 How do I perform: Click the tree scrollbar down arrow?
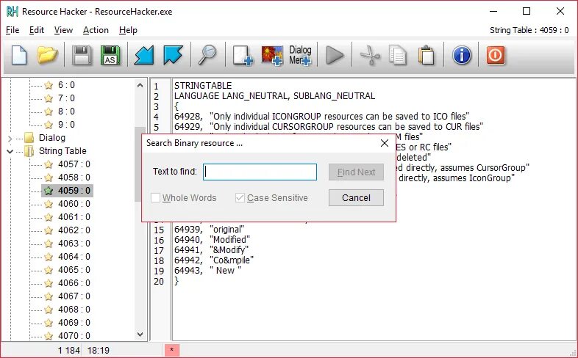pyautogui.click(x=140, y=334)
